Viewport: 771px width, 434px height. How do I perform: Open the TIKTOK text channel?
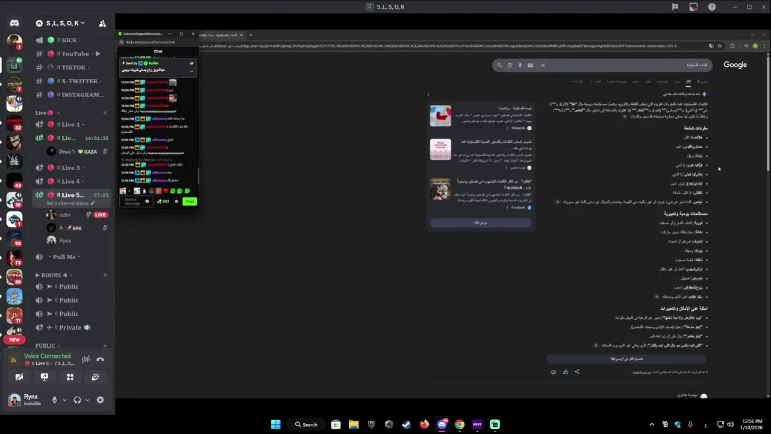coord(72,68)
